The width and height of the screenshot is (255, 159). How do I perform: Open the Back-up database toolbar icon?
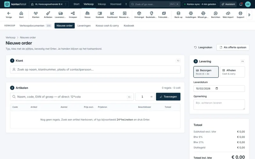point(178,15)
